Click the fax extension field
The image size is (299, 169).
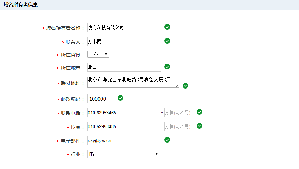point(179,126)
